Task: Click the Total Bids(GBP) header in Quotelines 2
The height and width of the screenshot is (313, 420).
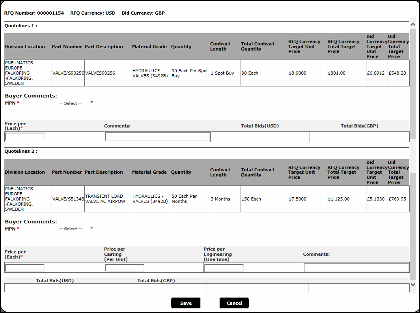Action: (x=156, y=281)
